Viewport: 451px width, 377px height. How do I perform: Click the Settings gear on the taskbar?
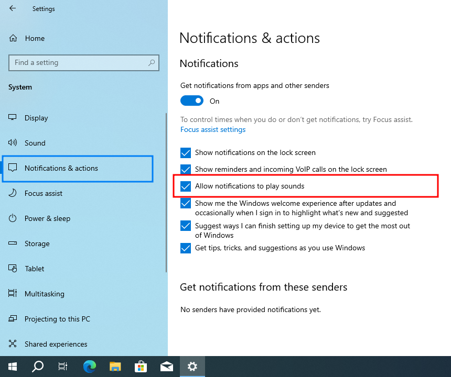coord(192,367)
